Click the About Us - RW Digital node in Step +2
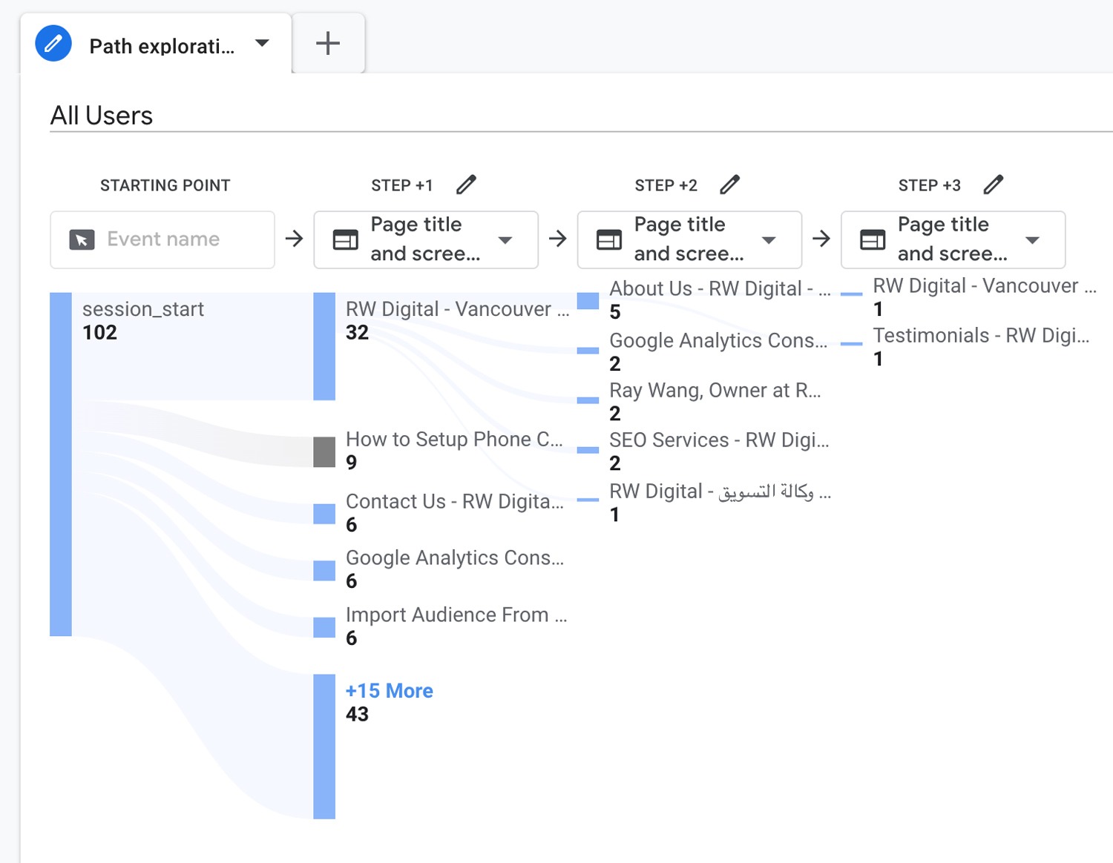This screenshot has width=1113, height=863. (587, 300)
